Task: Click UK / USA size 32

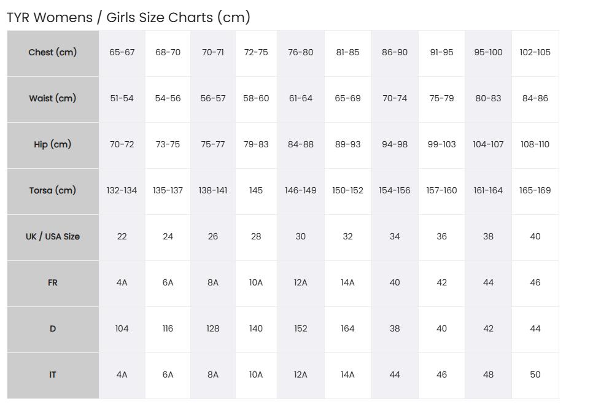Action: click(347, 237)
